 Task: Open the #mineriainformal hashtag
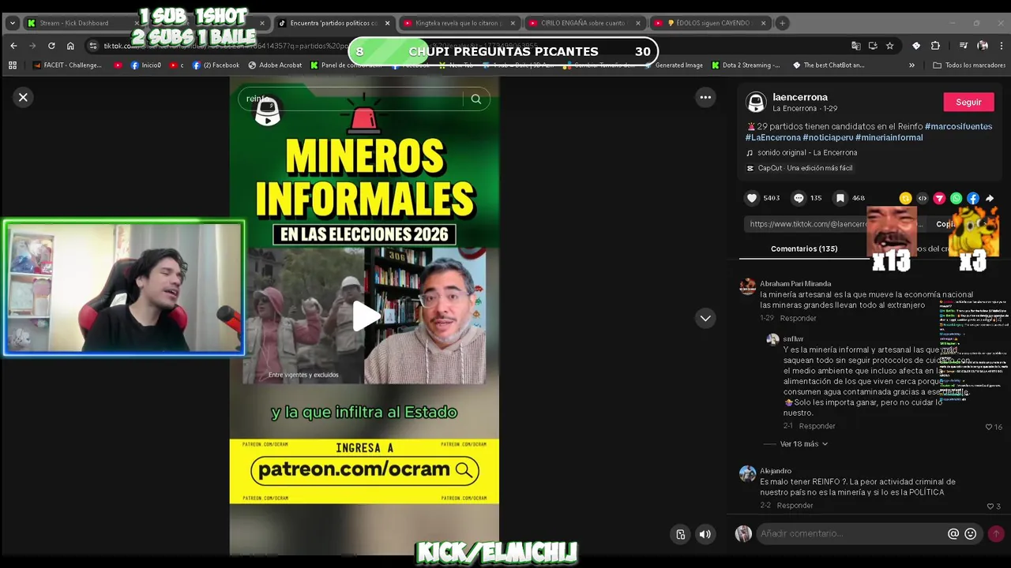[889, 137]
